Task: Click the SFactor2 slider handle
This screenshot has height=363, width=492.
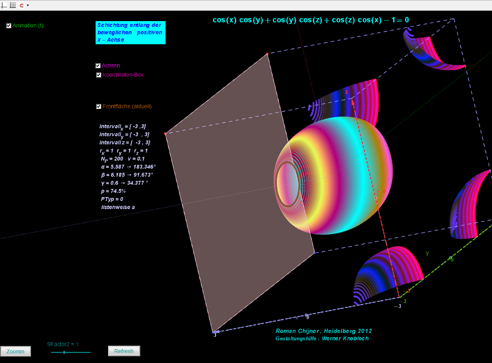Action: [64, 352]
